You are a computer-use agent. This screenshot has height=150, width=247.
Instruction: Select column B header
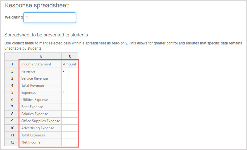point(70,57)
